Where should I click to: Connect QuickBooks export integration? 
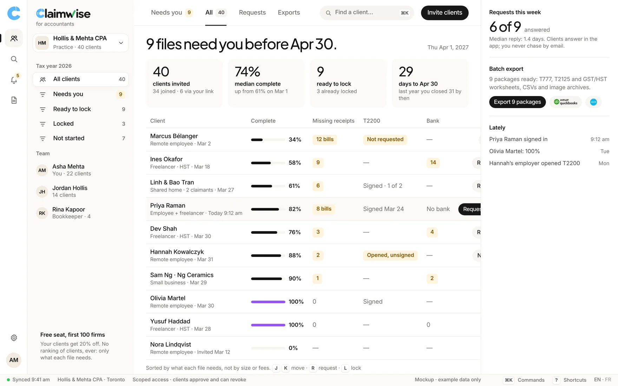[x=565, y=102]
